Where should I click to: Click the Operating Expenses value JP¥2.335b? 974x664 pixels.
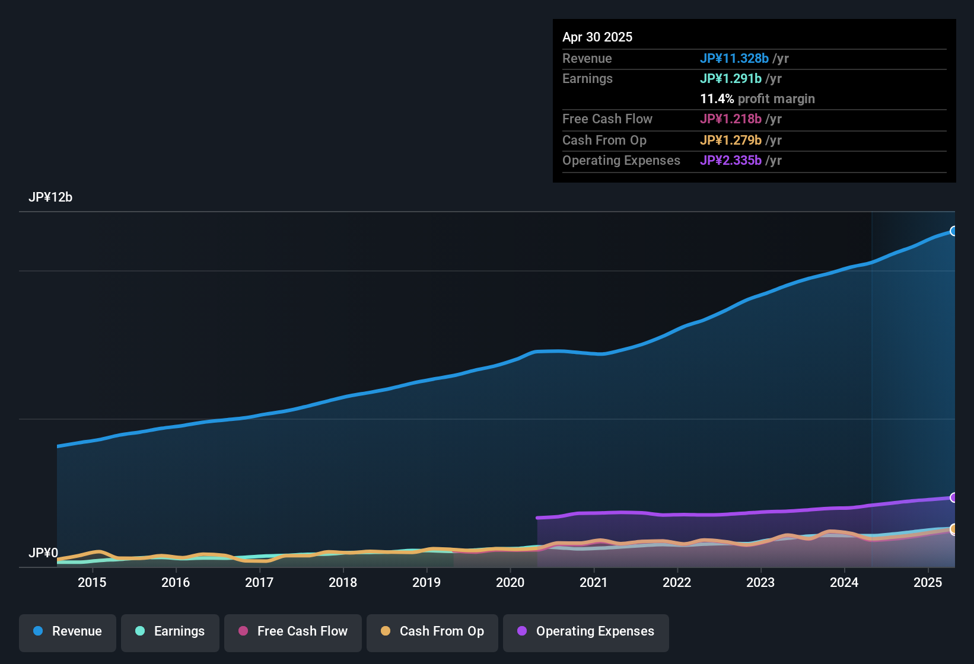pyautogui.click(x=730, y=161)
